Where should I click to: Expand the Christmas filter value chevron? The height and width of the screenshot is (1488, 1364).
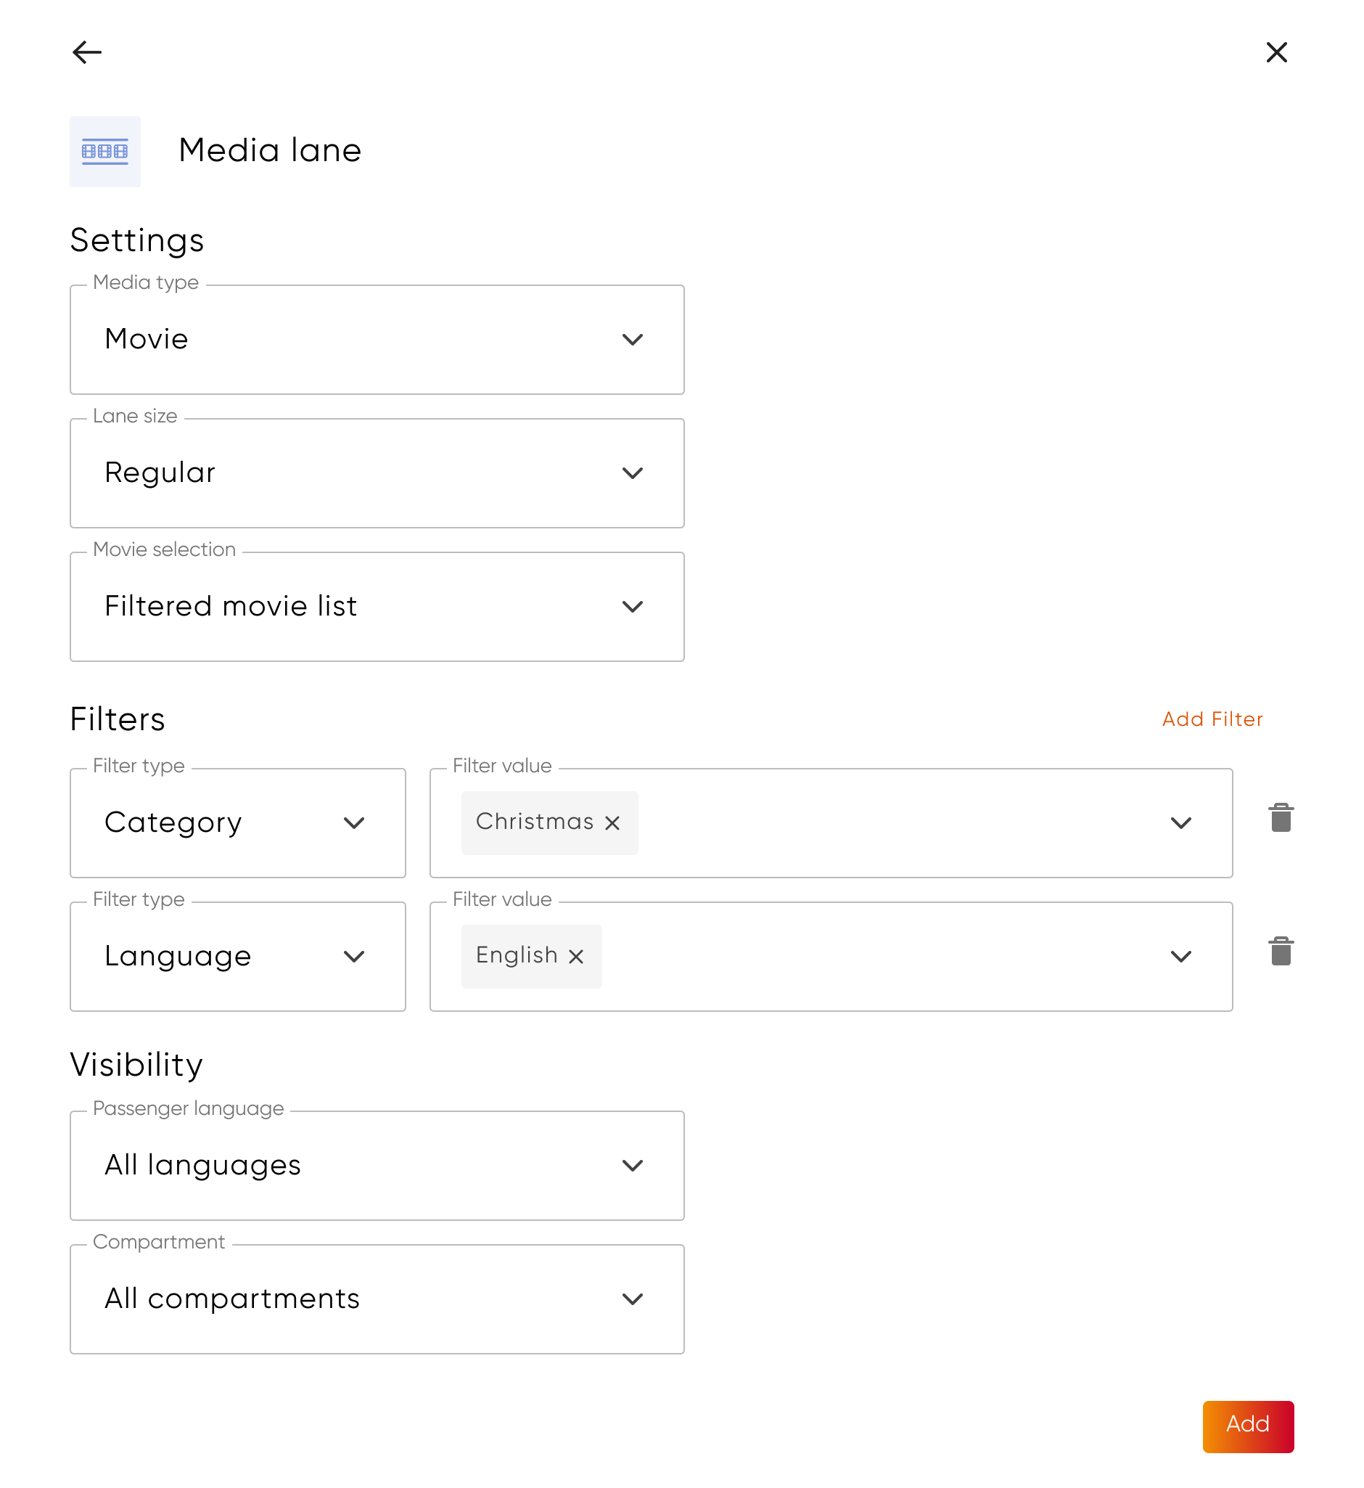click(1181, 823)
